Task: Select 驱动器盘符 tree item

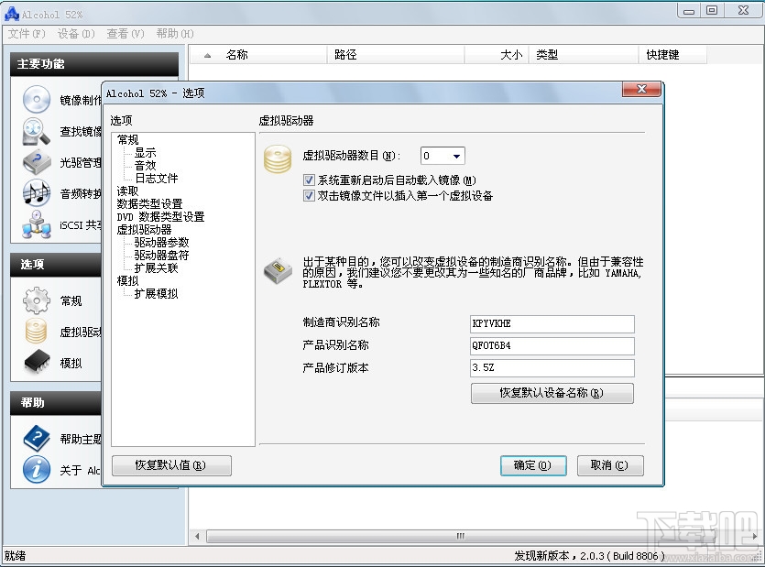Action: [161, 255]
